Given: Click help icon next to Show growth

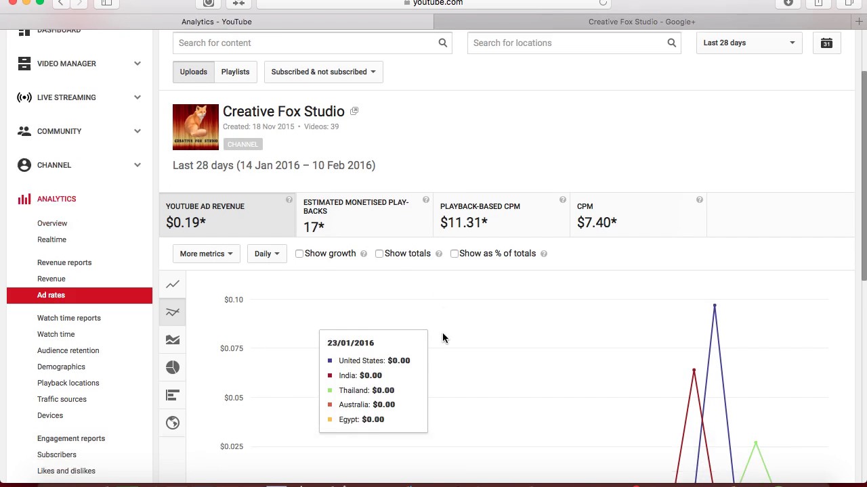Looking at the screenshot, I should tap(363, 254).
